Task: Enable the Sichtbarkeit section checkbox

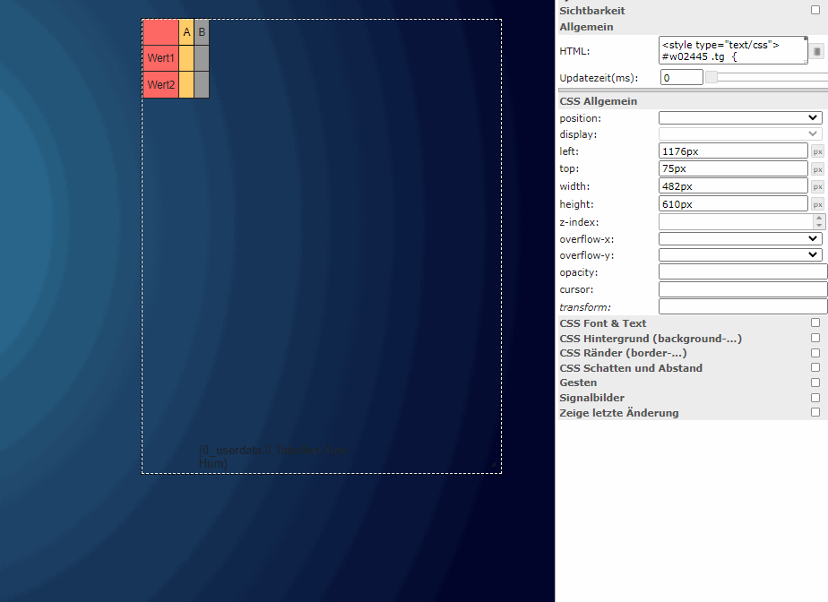Action: [x=815, y=10]
